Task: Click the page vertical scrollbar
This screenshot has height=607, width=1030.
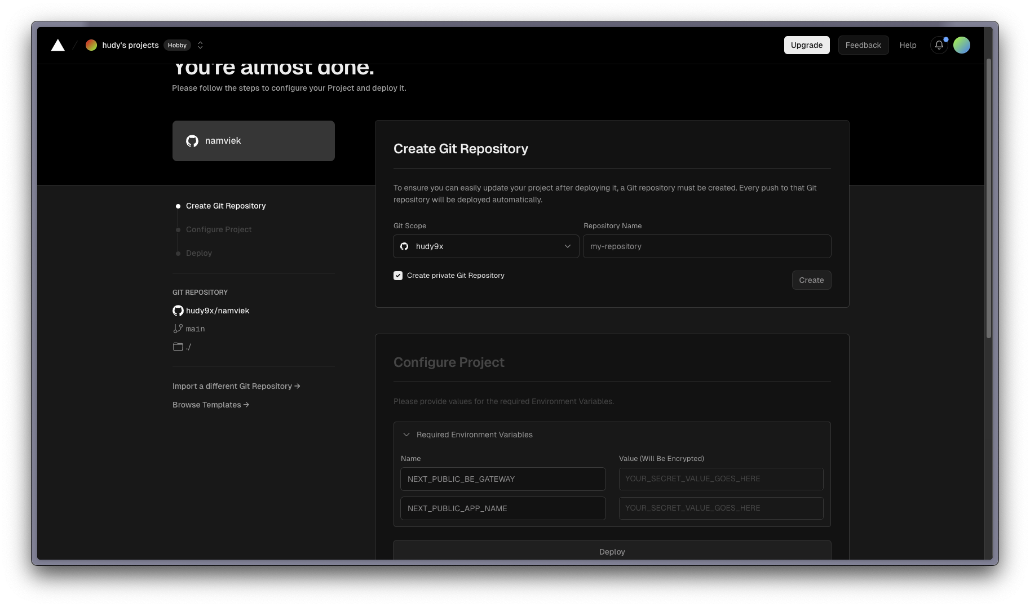Action: point(988,198)
